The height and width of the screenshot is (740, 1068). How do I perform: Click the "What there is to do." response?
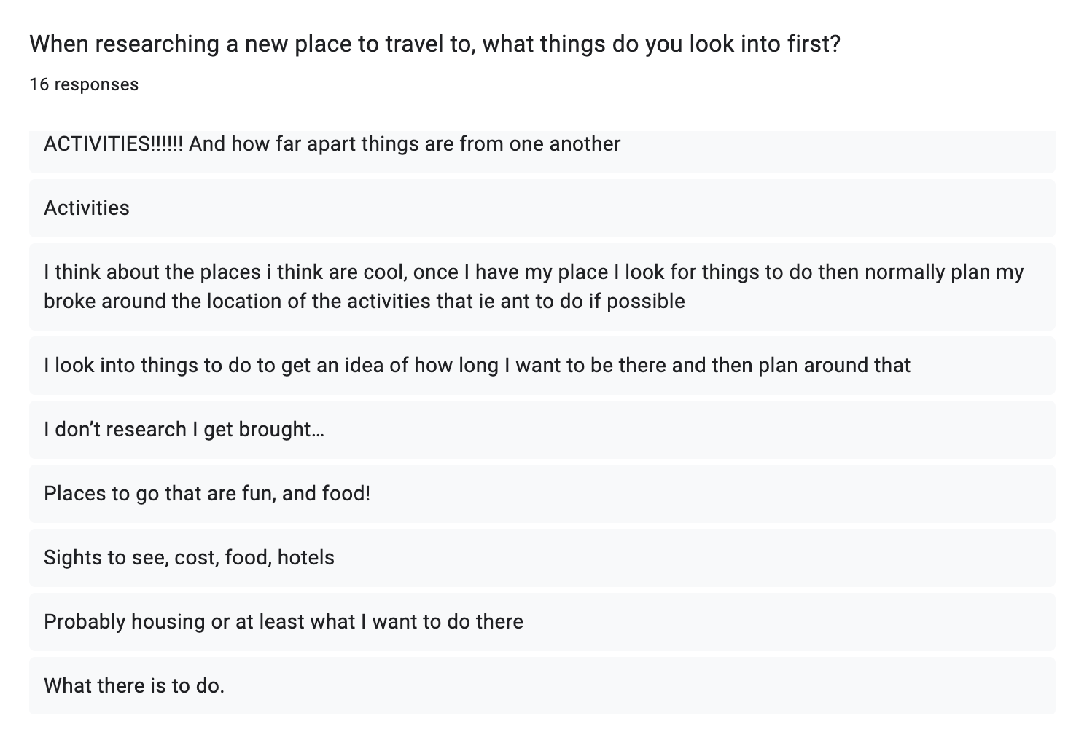134,685
